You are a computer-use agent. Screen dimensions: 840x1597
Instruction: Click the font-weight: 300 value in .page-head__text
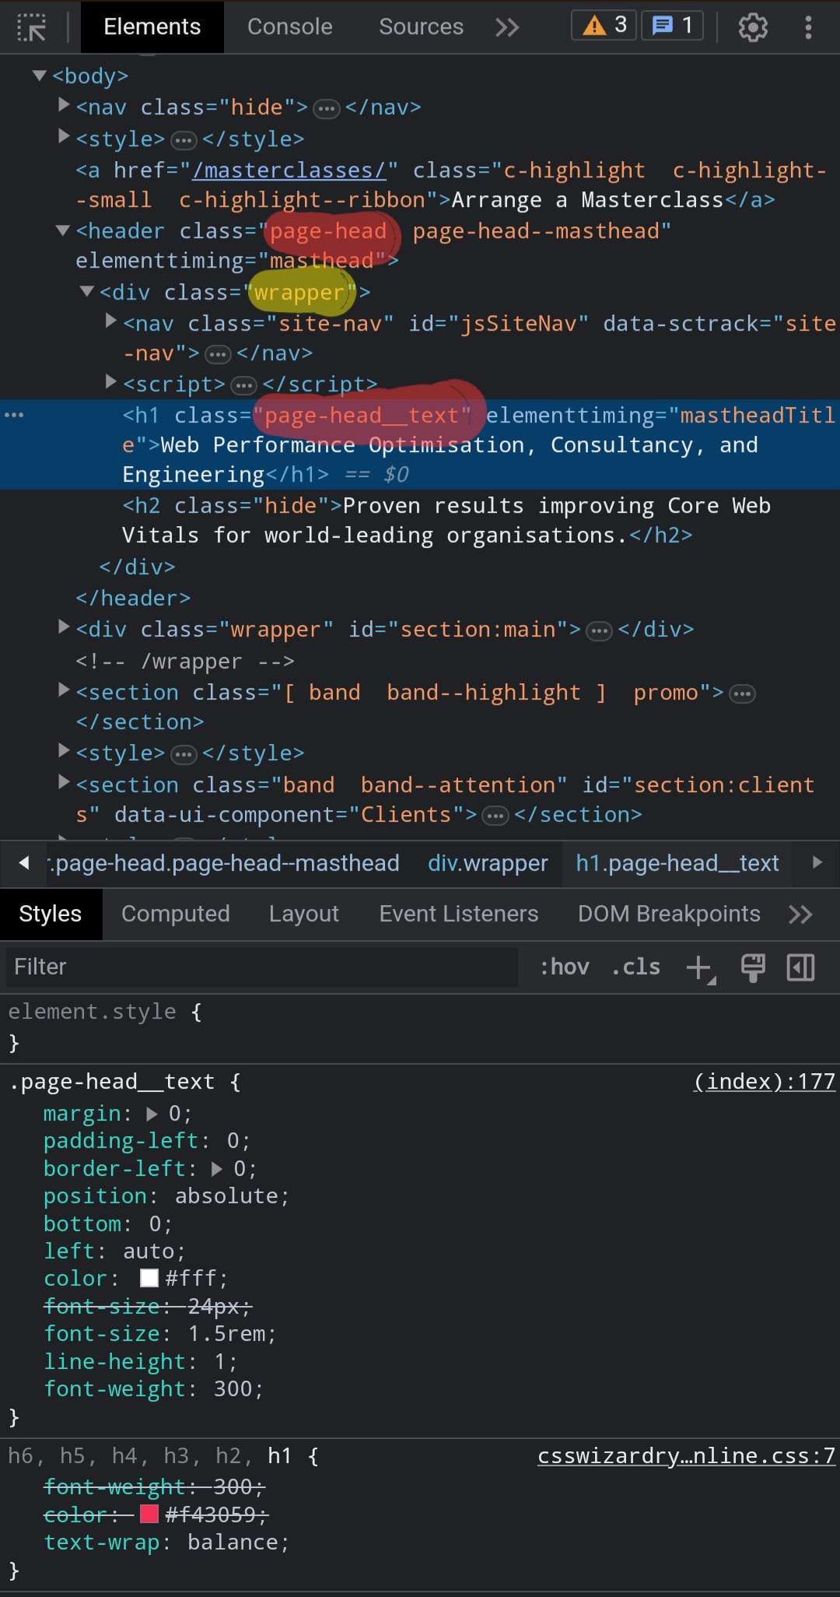pyautogui.click(x=233, y=1389)
